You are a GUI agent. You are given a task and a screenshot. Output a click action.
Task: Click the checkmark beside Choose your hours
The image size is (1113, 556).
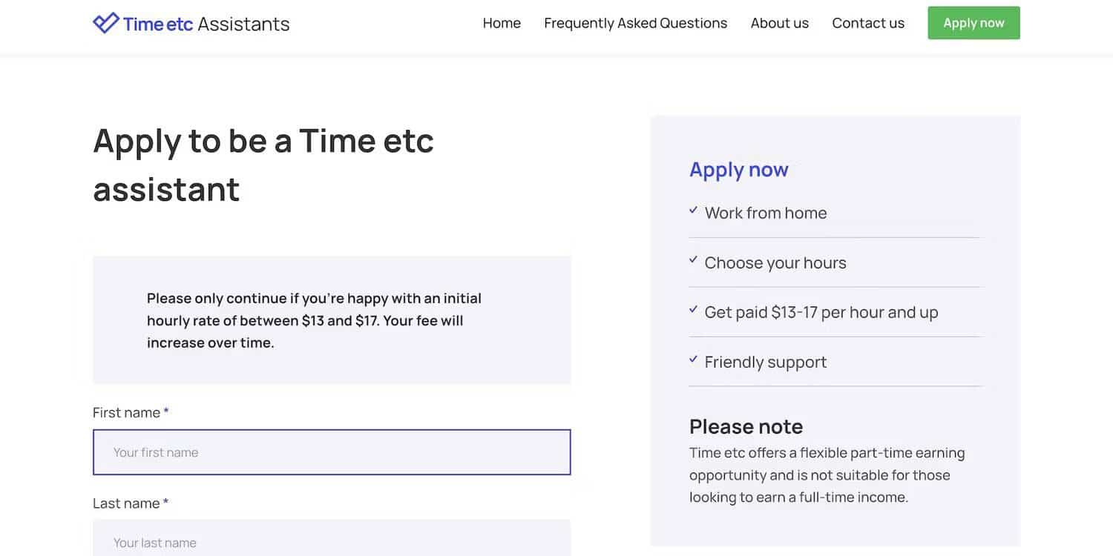click(x=693, y=260)
